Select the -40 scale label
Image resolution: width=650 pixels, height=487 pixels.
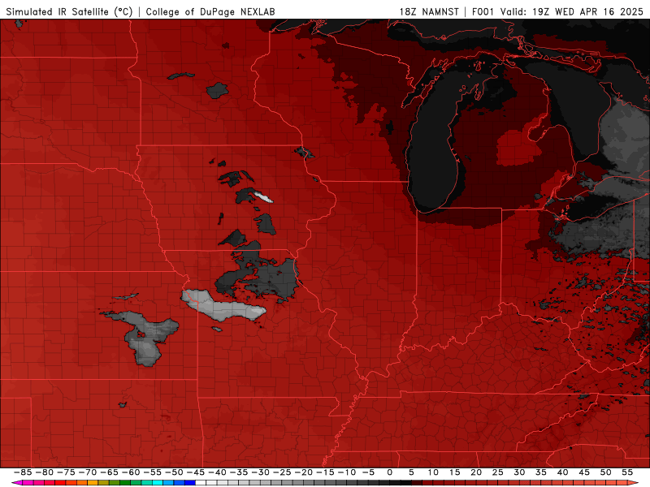[x=217, y=472]
